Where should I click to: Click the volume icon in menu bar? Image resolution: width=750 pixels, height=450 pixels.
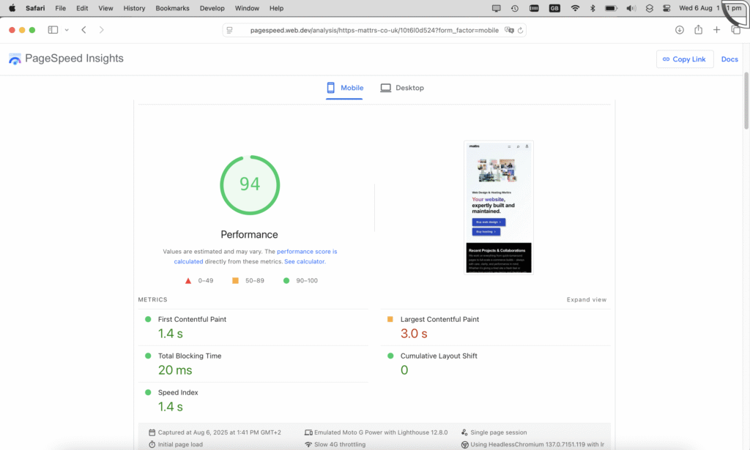[x=631, y=8]
